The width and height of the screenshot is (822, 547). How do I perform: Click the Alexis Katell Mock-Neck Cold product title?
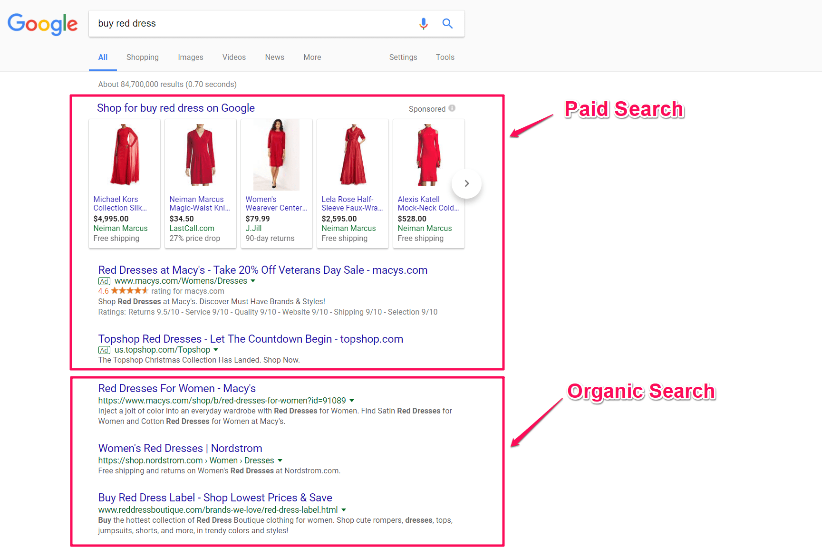point(428,204)
